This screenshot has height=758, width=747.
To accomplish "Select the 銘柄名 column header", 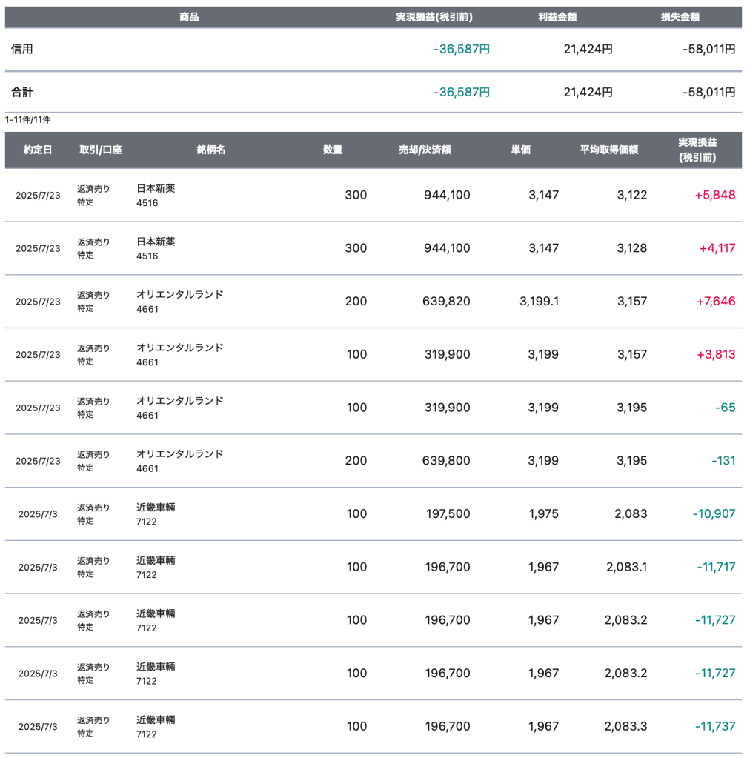I will (211, 150).
